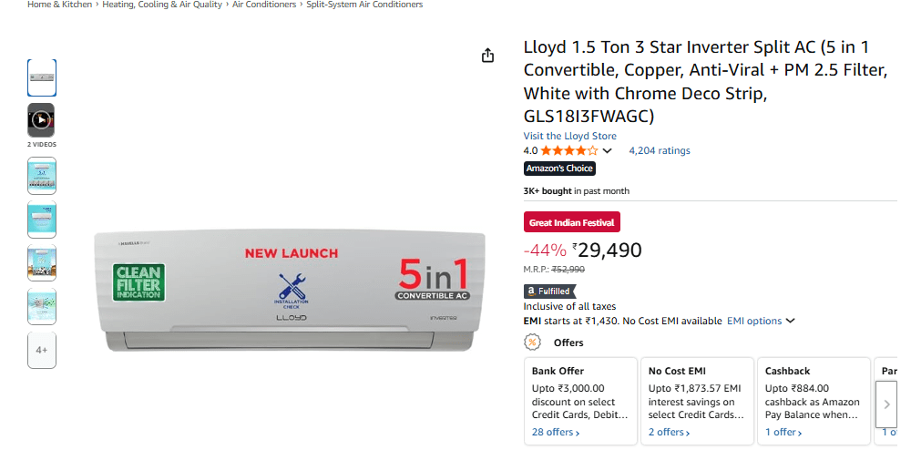This screenshot has height=450, width=911.
Task: Open 1 offer link under Cashback
Action: point(784,432)
